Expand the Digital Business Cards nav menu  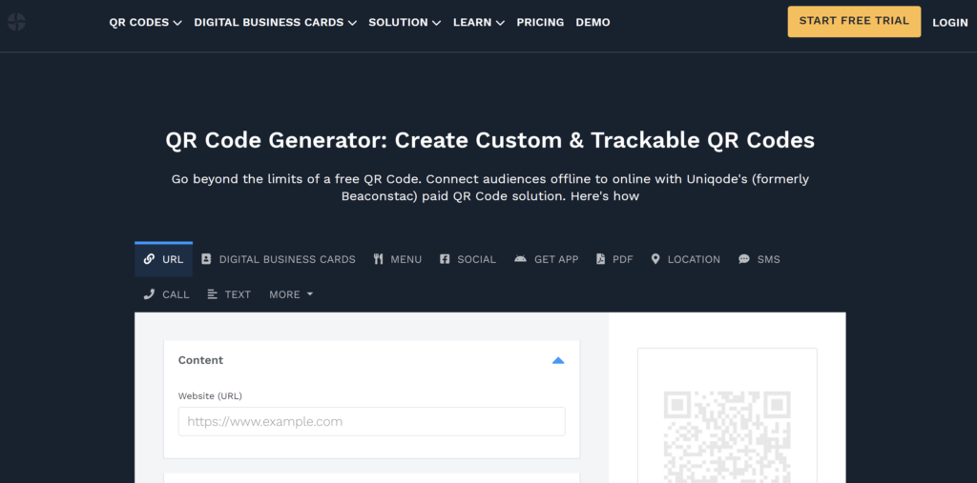pyautogui.click(x=276, y=23)
